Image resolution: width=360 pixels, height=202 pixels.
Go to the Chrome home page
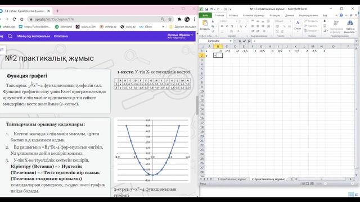[22, 19]
